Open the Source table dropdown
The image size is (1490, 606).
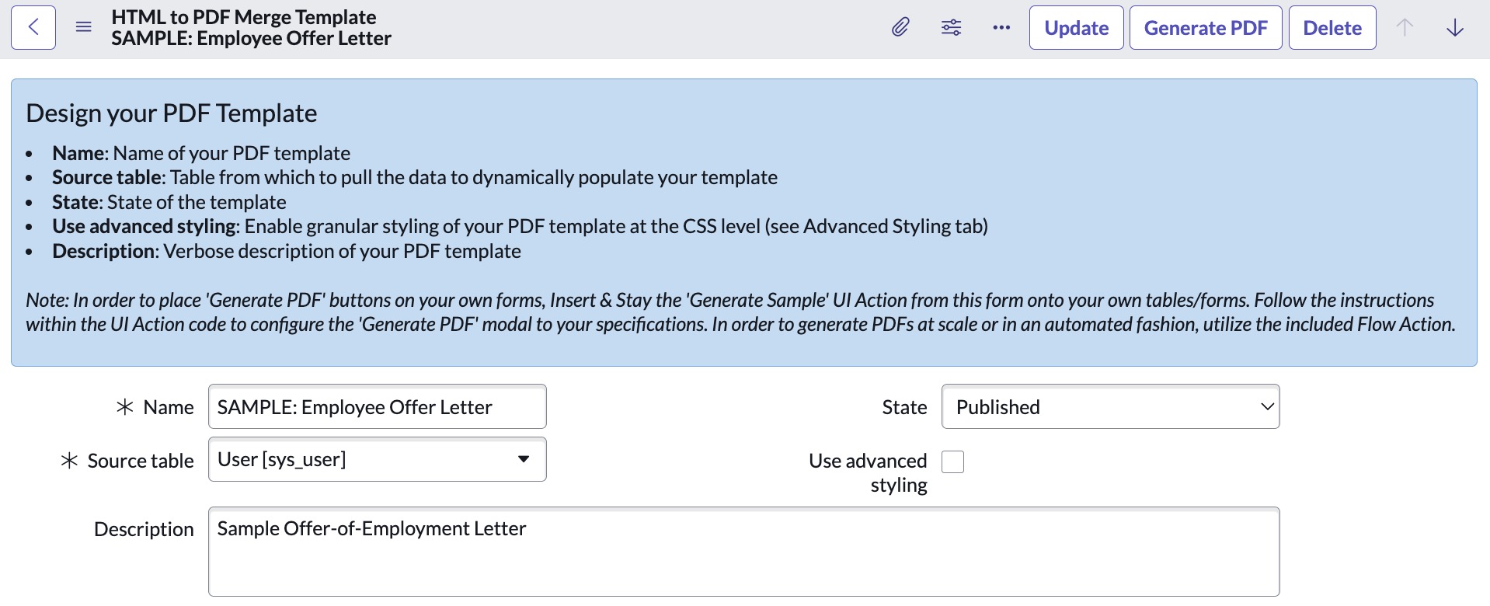click(x=377, y=459)
